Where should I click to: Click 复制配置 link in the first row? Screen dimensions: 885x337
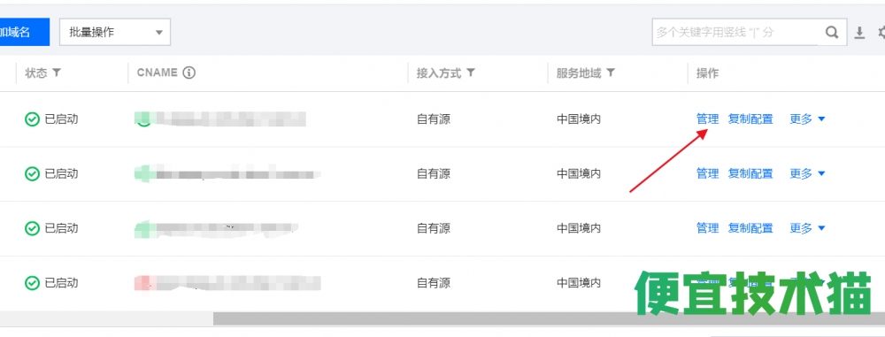(750, 119)
